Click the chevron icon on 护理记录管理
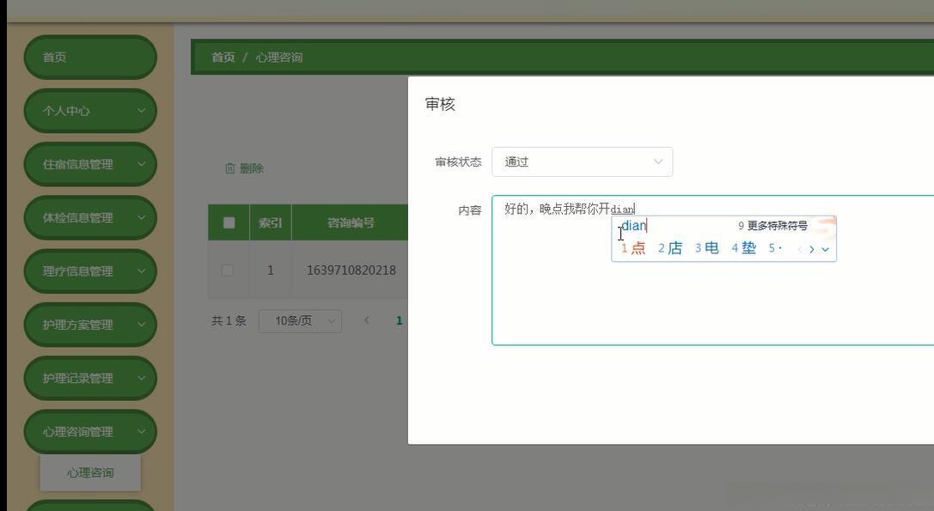The image size is (934, 511). click(140, 378)
